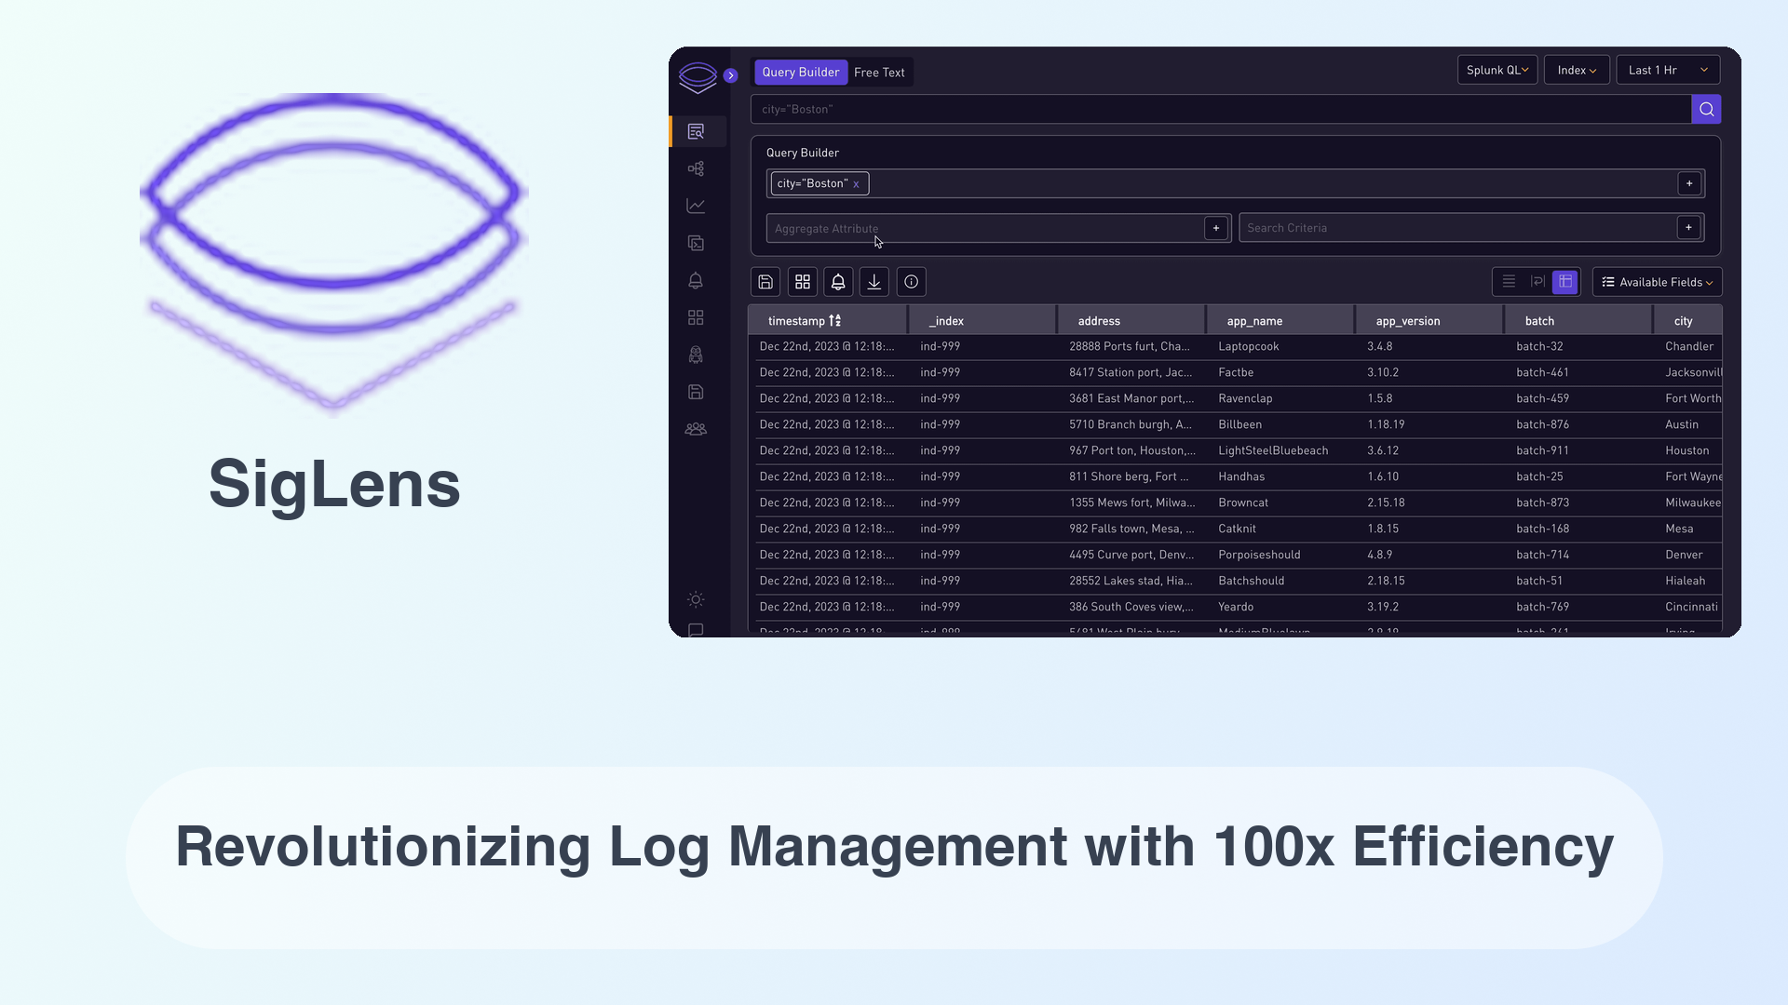Select the Query Builder tab
Screen dimensions: 1788x1005
tap(801, 71)
